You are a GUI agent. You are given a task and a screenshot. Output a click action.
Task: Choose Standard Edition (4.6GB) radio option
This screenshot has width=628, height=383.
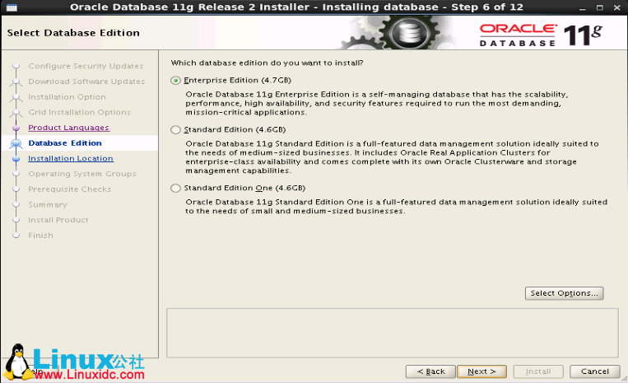coord(175,130)
